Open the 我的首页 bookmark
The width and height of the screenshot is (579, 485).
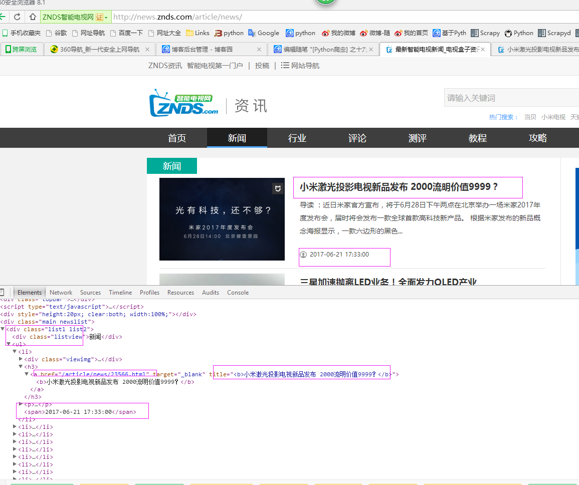[x=411, y=33]
